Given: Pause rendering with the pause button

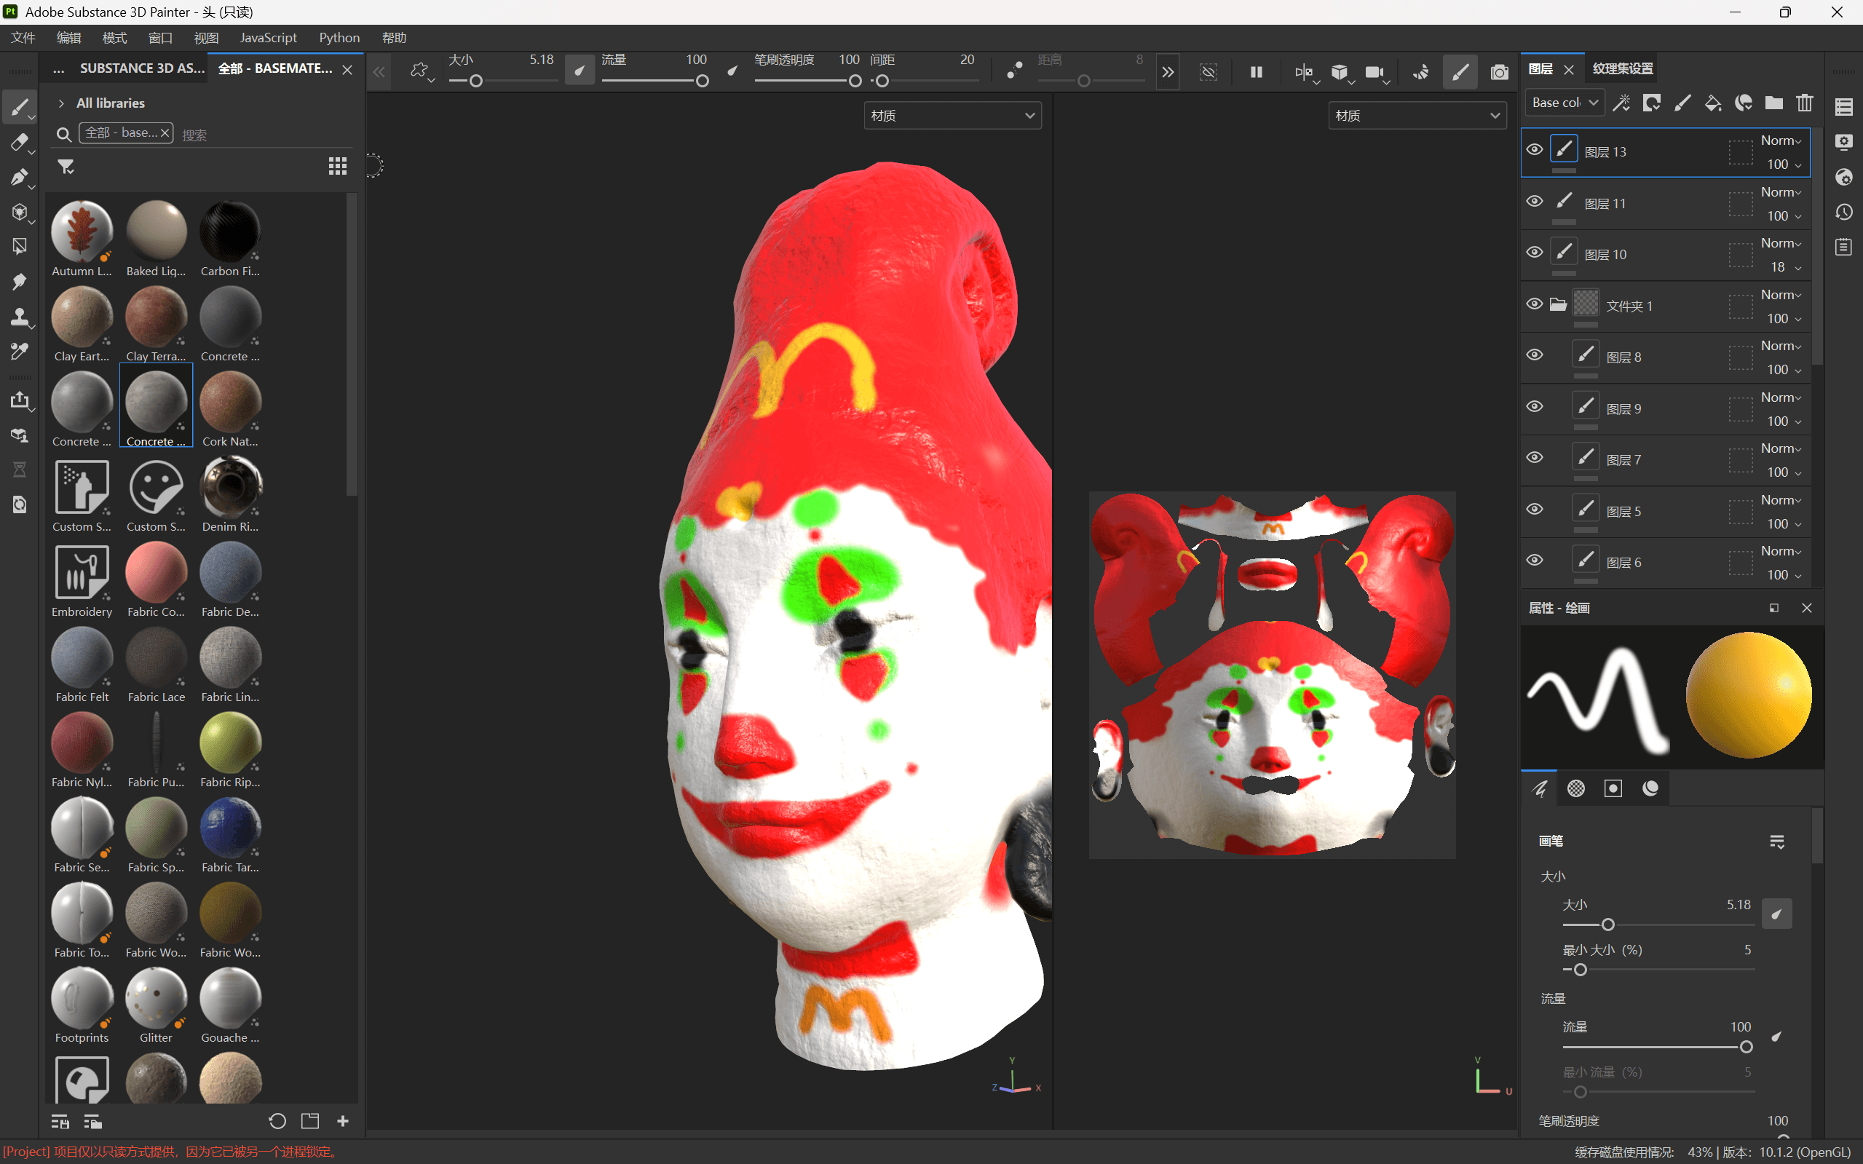Looking at the screenshot, I should 1257,71.
